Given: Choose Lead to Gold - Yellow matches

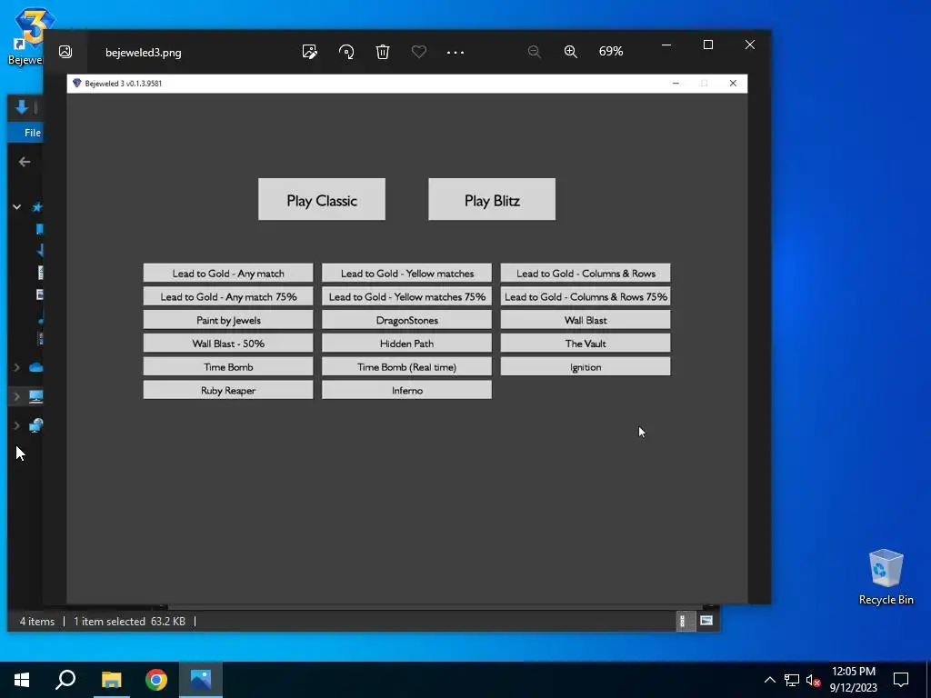Looking at the screenshot, I should pyautogui.click(x=406, y=273).
